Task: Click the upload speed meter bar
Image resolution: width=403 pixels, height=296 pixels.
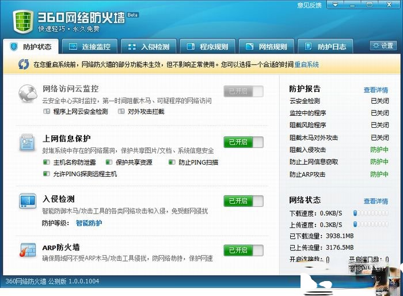Action: pyautogui.click(x=371, y=224)
